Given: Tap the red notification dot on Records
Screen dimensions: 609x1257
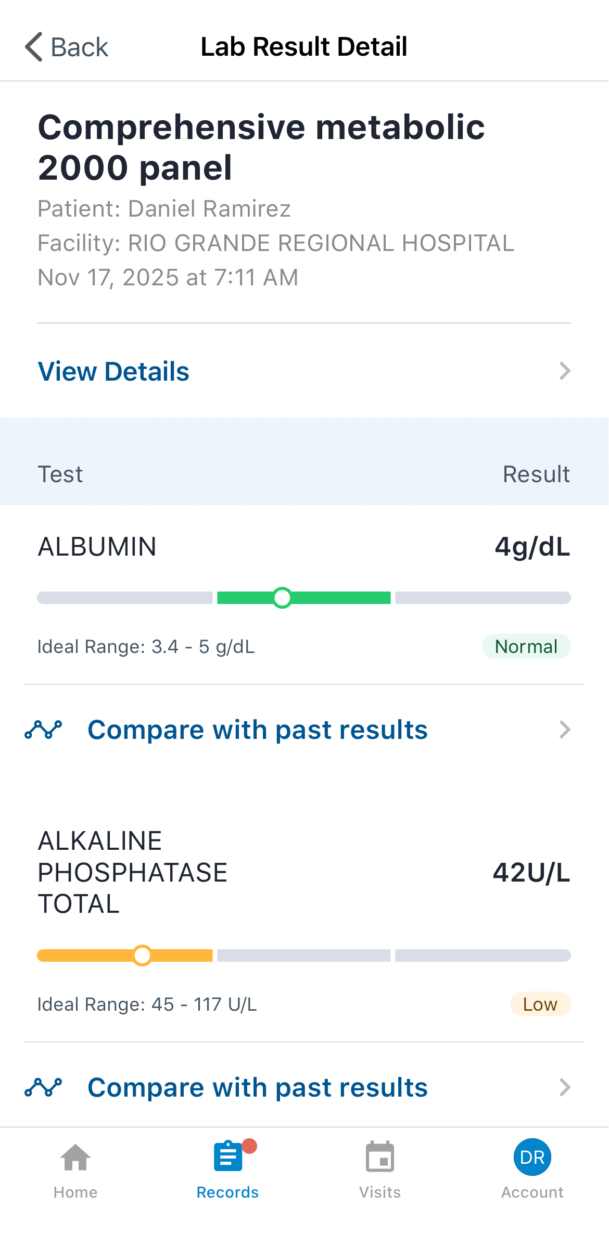Looking at the screenshot, I should click(x=250, y=1146).
